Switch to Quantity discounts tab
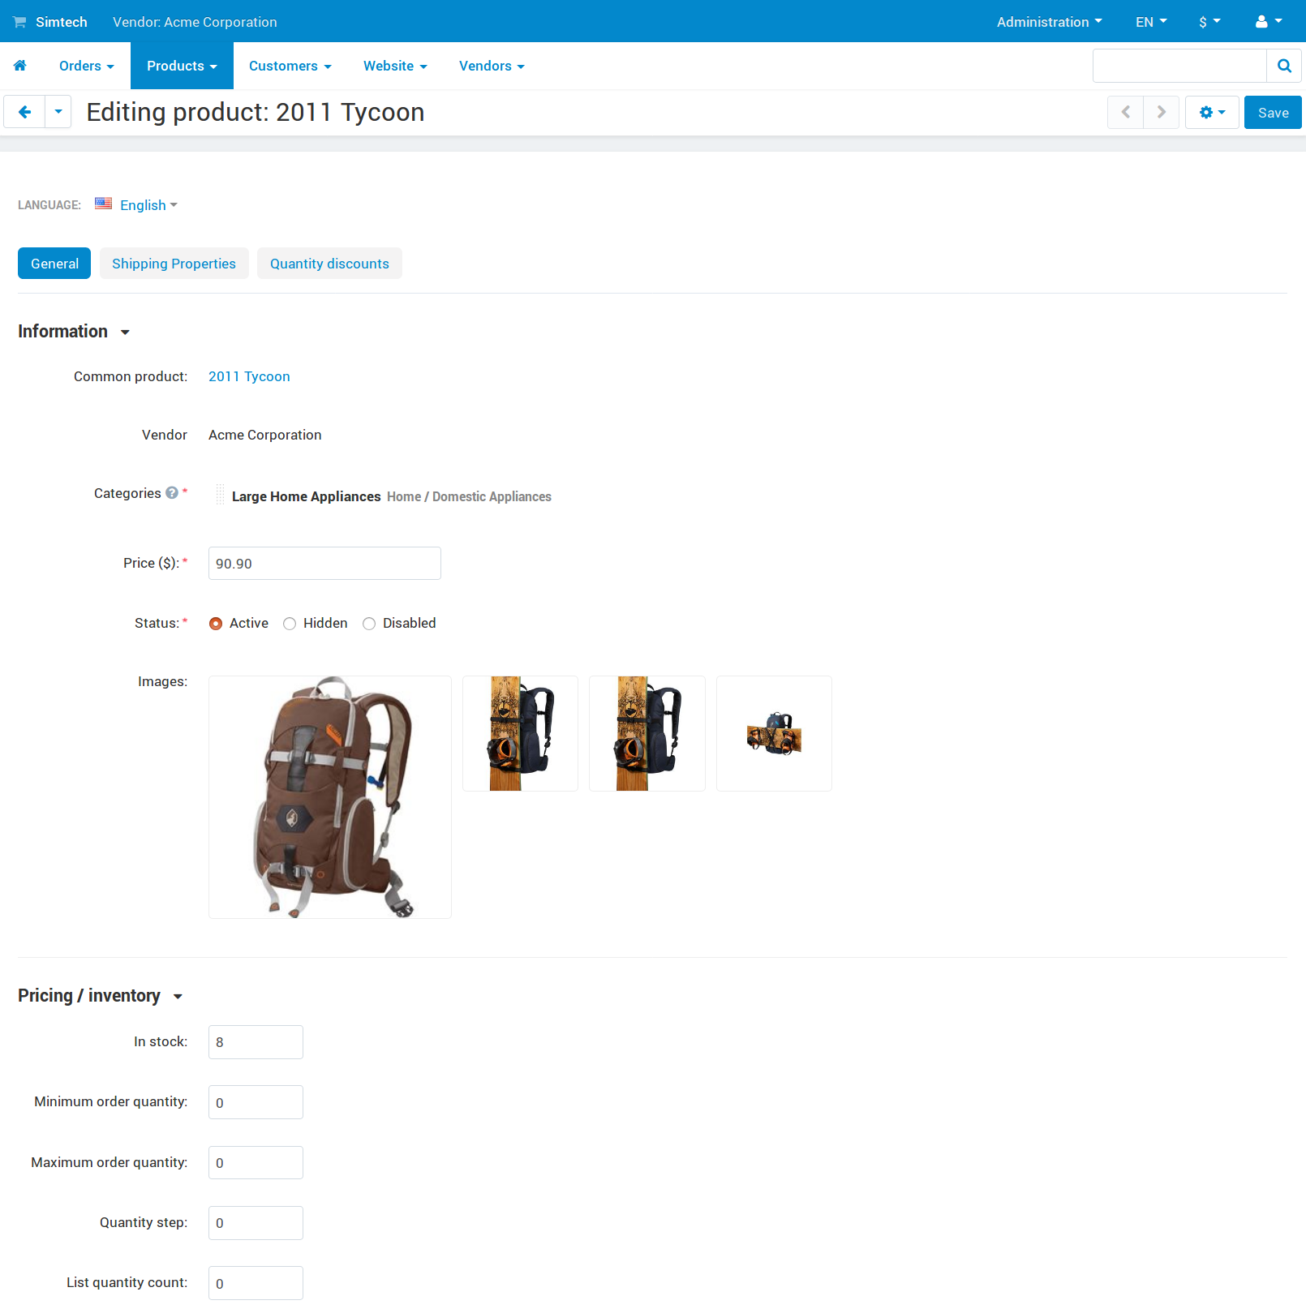The width and height of the screenshot is (1306, 1309). (x=329, y=264)
